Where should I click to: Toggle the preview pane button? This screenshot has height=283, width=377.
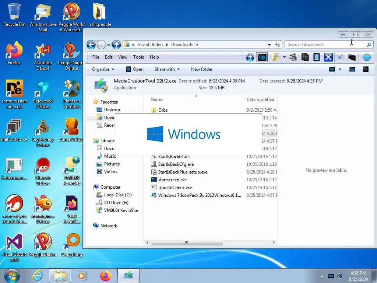coord(352,69)
